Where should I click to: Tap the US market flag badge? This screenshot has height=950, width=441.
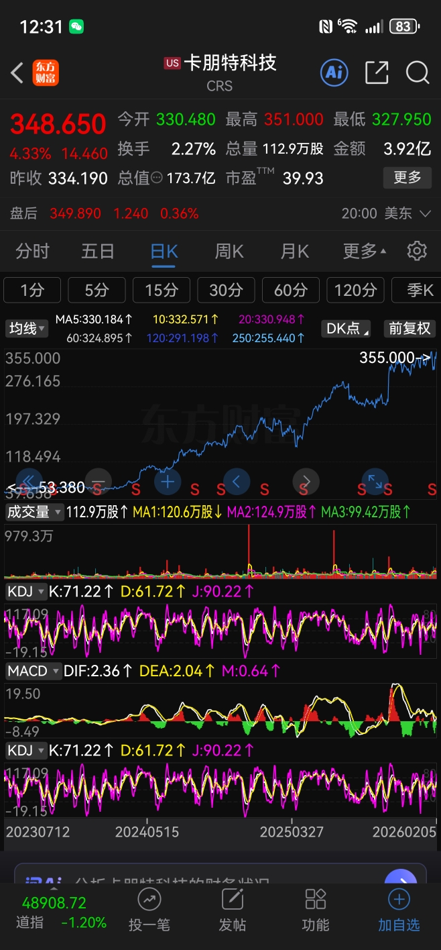tap(172, 63)
